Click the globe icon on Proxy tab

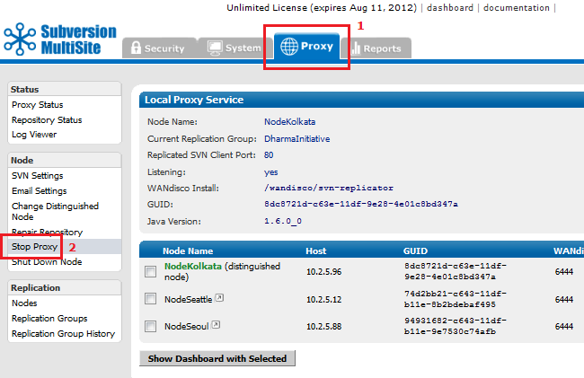click(x=289, y=47)
